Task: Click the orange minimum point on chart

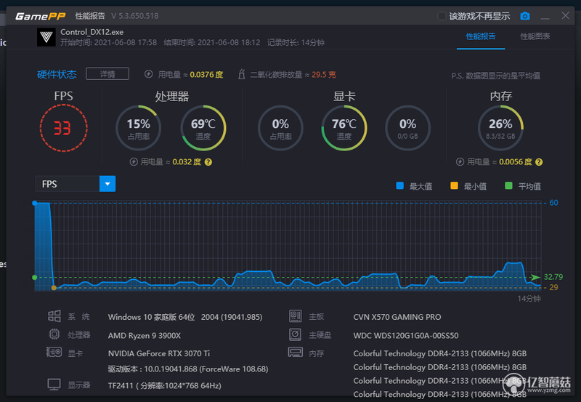Action: [x=54, y=288]
